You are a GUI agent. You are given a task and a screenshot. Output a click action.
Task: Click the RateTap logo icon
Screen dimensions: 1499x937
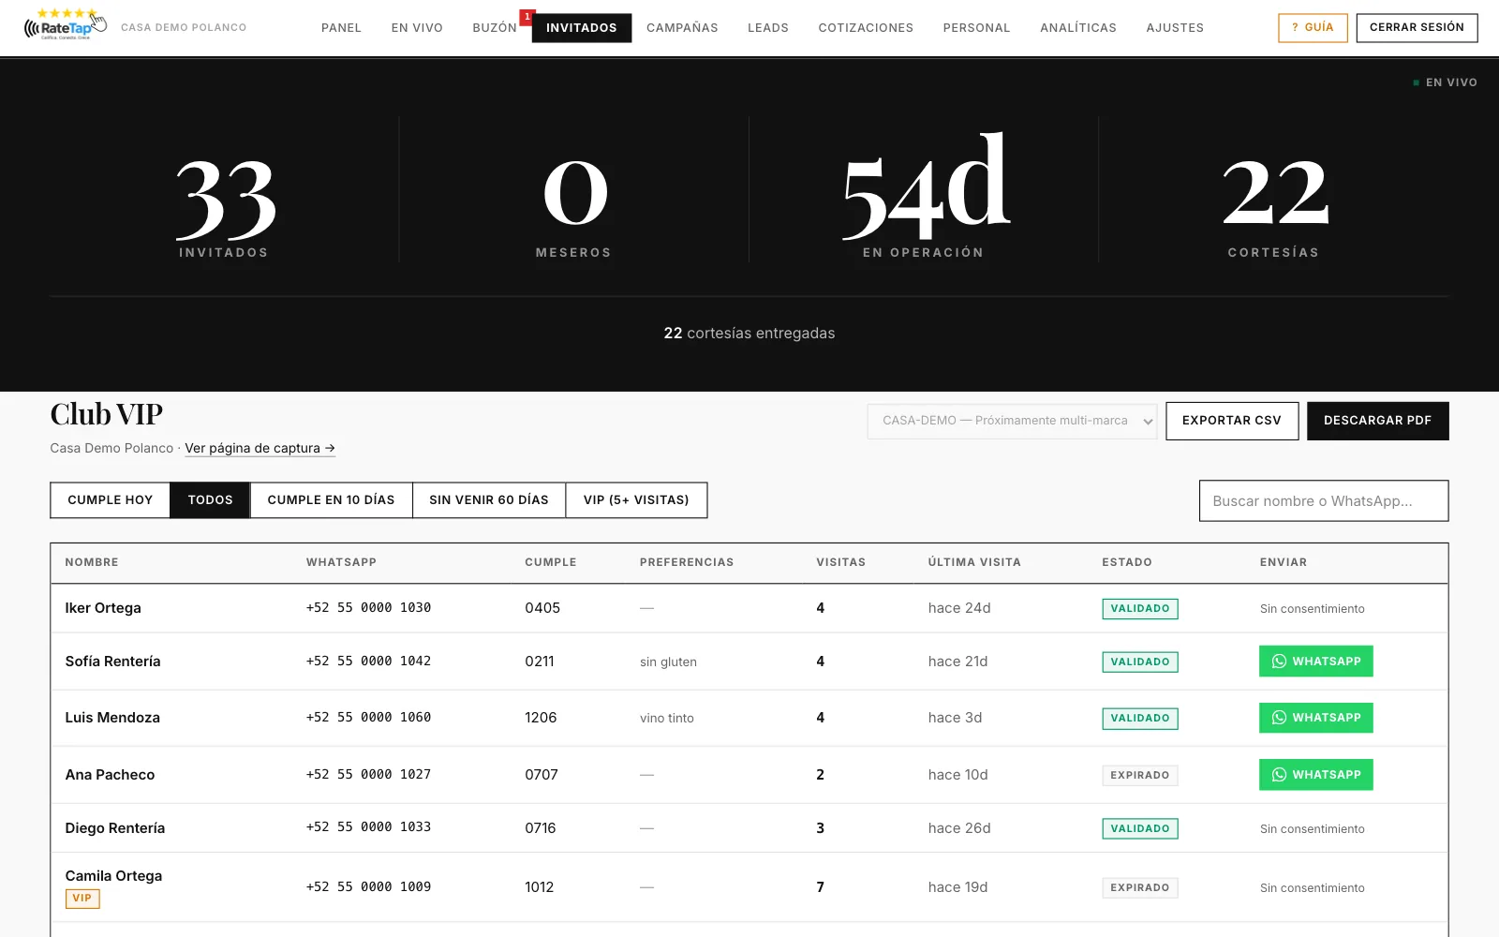(x=66, y=25)
